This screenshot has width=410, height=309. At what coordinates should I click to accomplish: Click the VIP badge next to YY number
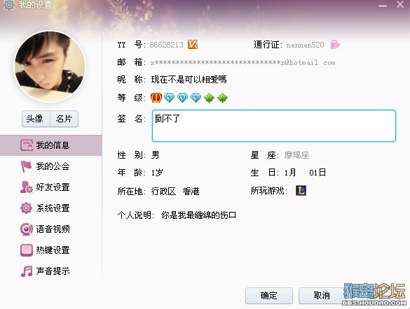pos(193,45)
